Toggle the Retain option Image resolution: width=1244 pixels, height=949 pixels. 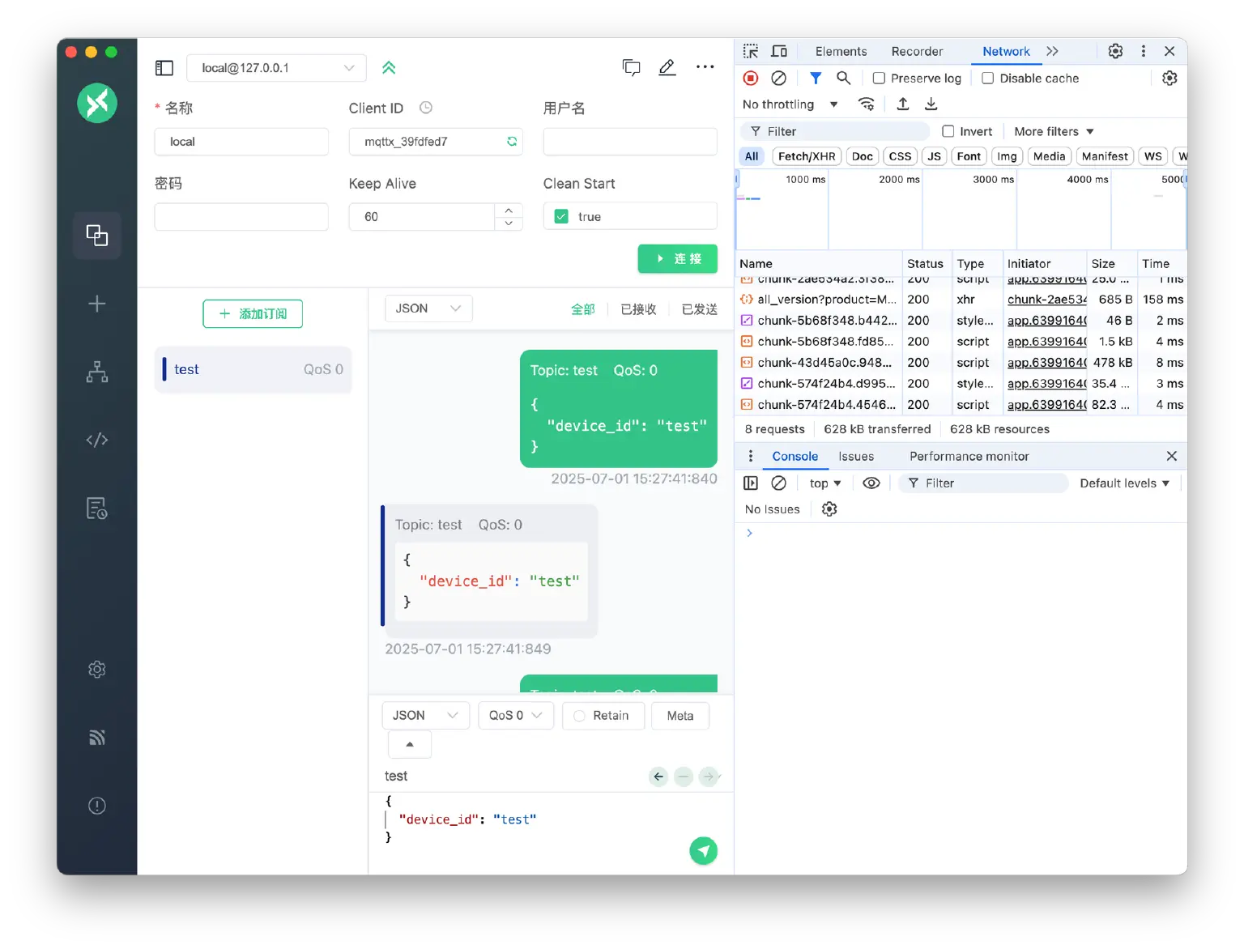603,716
